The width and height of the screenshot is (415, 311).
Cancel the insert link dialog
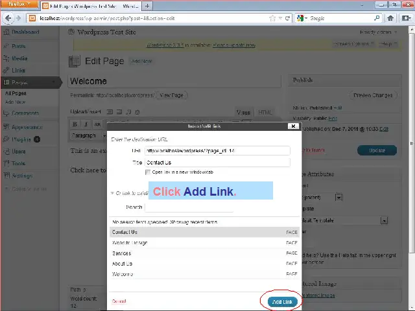click(119, 301)
